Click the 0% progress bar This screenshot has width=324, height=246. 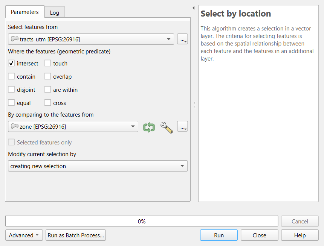tap(142, 221)
